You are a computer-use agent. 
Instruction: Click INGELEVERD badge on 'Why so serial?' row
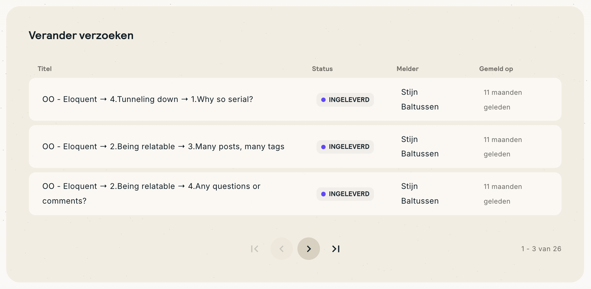point(345,100)
